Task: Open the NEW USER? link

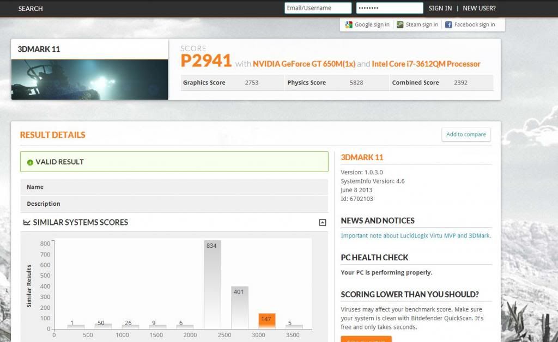Action: [x=479, y=8]
